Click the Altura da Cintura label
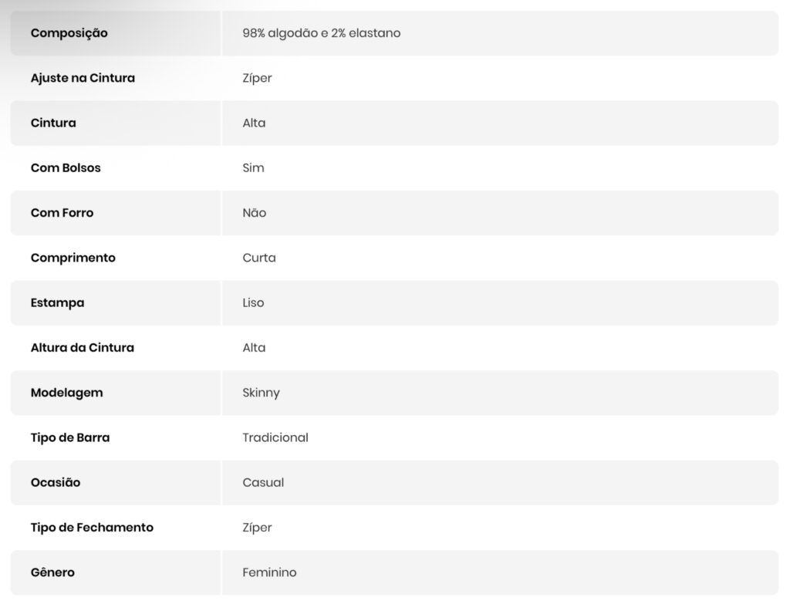The image size is (790, 611). pos(83,347)
